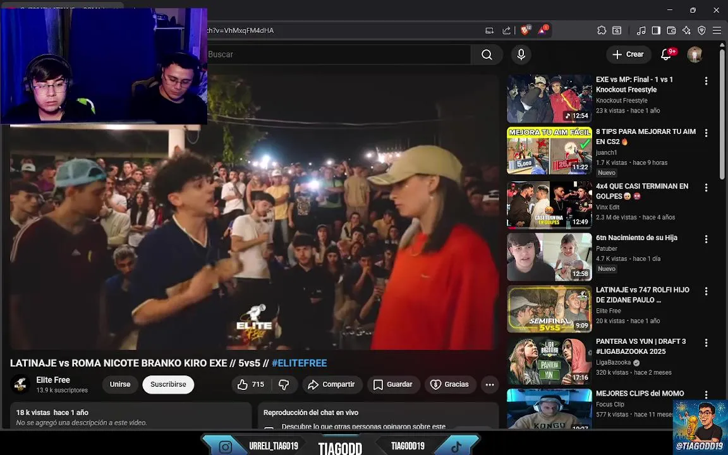Viewport: 728px width, 455px height.
Task: Open options menu for 8 TIPS PARA MEJORAR video
Action: click(706, 133)
